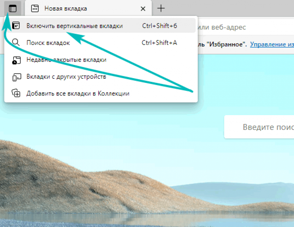This screenshot has height=227, width=294.
Task: Click the magnifier icon beside Поиск вкладок
Action: 16,43
